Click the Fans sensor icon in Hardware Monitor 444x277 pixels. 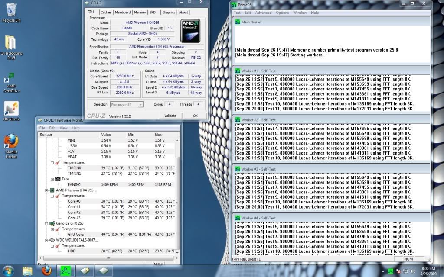point(59,179)
